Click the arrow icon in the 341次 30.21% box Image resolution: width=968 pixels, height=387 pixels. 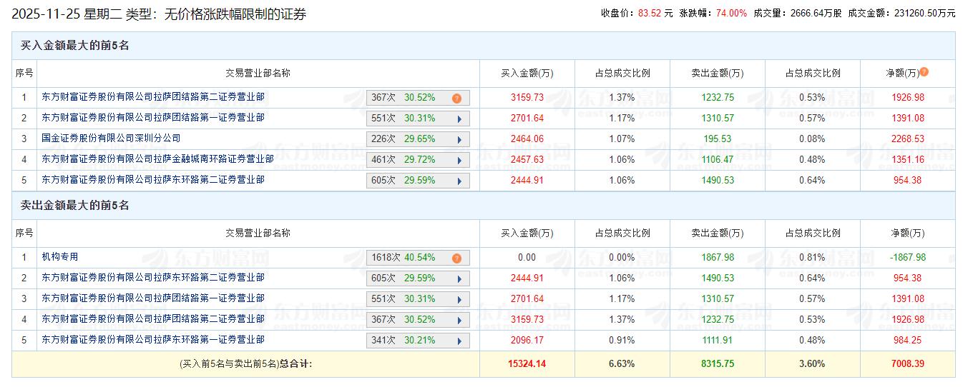click(459, 341)
